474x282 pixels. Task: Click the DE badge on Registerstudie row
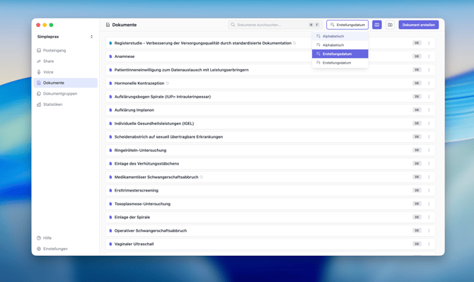click(417, 43)
